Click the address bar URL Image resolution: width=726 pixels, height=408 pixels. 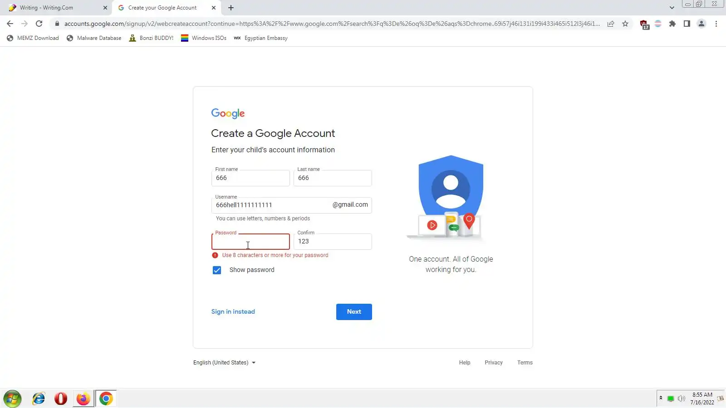point(332,24)
